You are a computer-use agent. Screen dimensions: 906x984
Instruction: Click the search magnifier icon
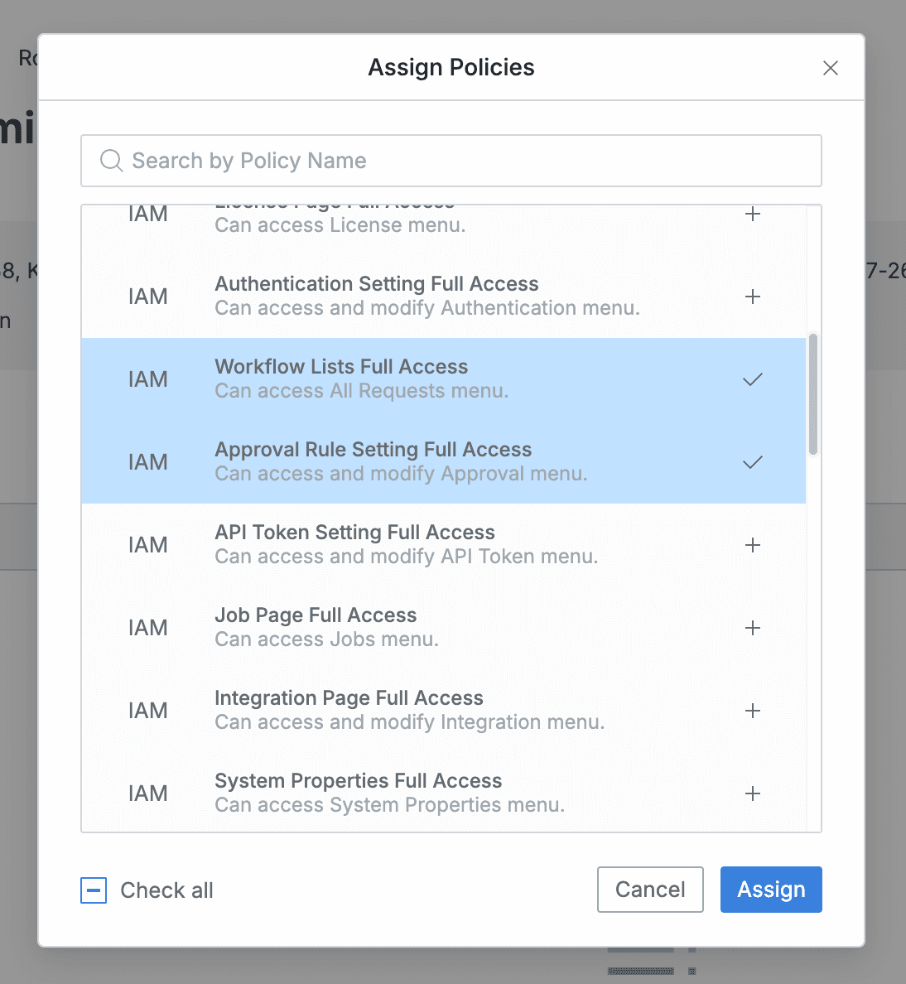111,161
